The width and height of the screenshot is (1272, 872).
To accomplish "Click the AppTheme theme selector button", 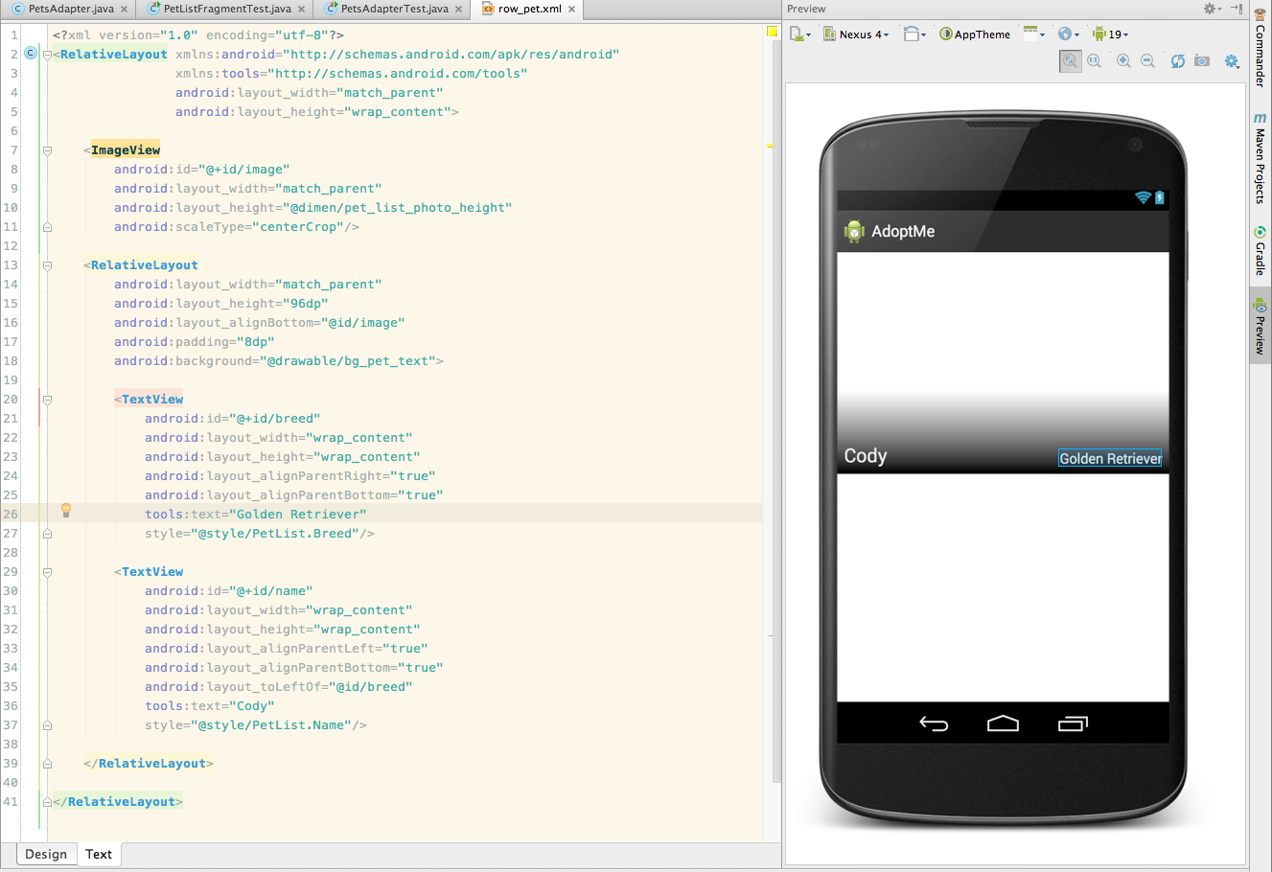I will tap(975, 34).
